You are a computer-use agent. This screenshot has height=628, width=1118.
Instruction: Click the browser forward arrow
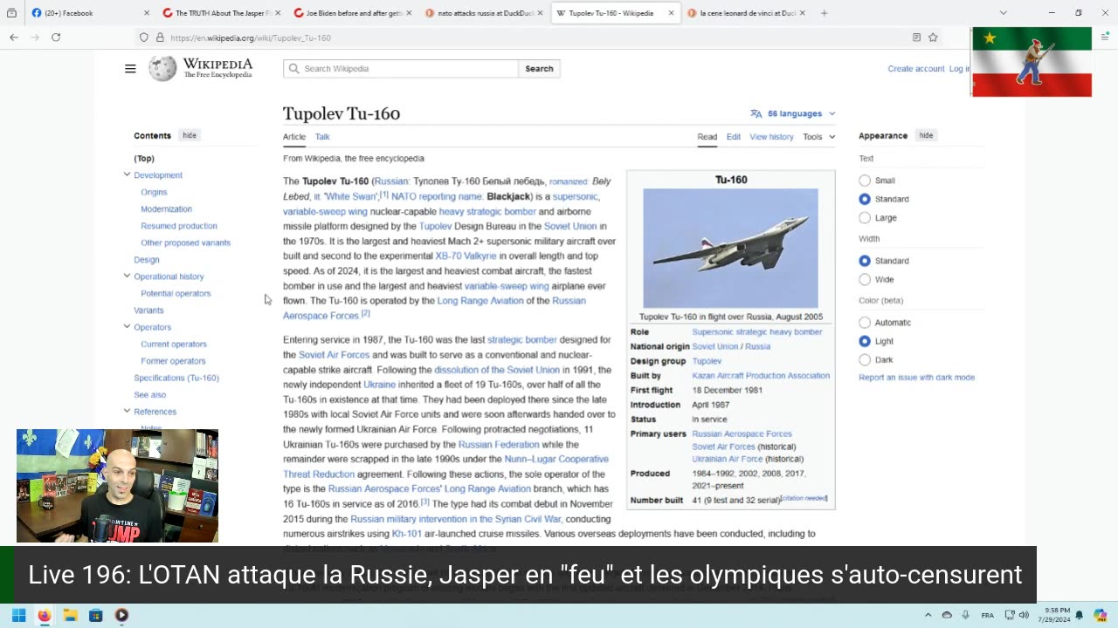(x=35, y=38)
